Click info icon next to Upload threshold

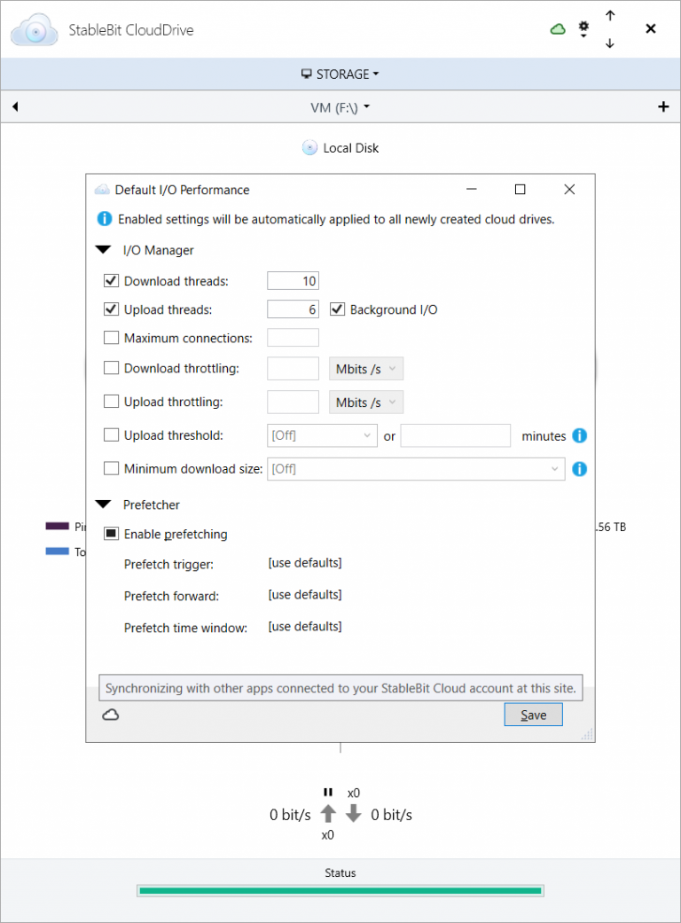pyautogui.click(x=579, y=435)
